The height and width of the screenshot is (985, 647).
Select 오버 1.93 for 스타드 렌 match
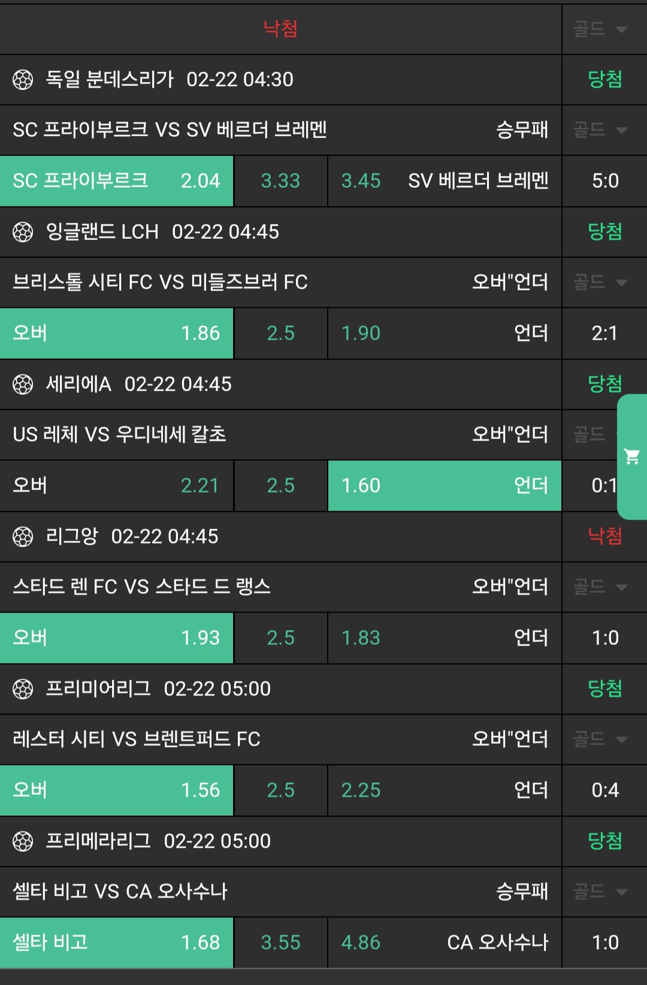[116, 638]
